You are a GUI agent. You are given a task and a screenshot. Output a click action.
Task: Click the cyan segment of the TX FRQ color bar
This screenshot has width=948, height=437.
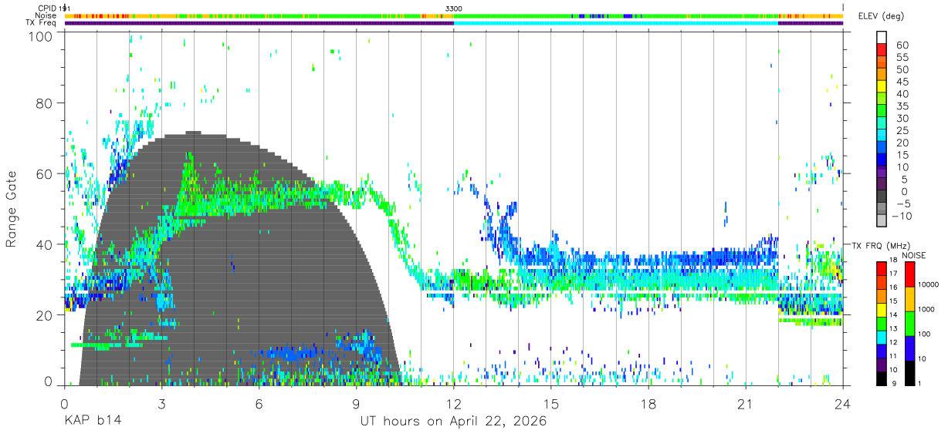882,337
